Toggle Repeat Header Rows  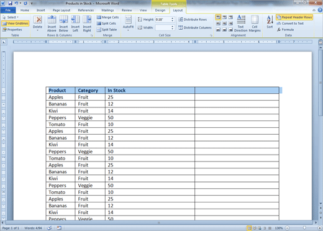click(294, 17)
